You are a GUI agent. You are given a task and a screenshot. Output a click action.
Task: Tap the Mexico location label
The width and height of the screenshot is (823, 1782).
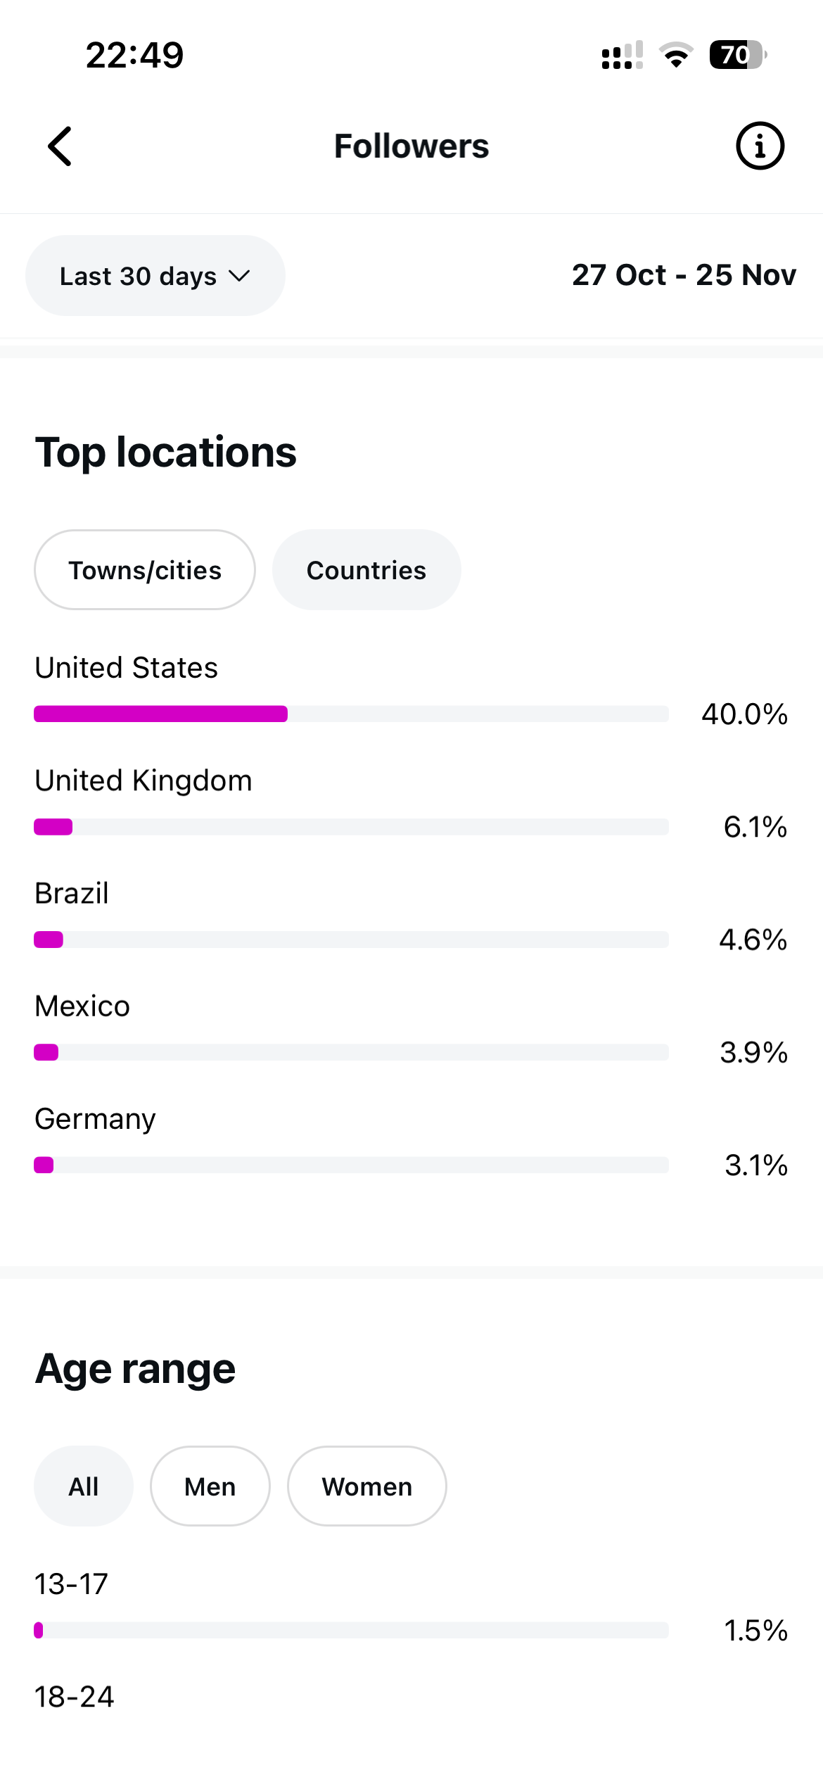tap(82, 1006)
